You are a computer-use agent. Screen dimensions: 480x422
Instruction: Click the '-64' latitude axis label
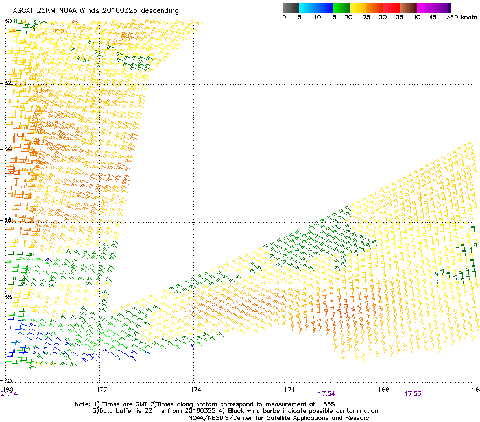tap(6, 149)
